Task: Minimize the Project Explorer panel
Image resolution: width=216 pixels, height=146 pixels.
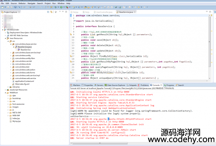Action: pyautogui.click(x=63, y=12)
